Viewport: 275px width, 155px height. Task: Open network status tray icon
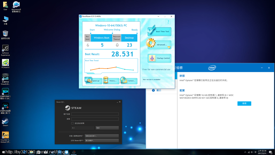(249, 152)
